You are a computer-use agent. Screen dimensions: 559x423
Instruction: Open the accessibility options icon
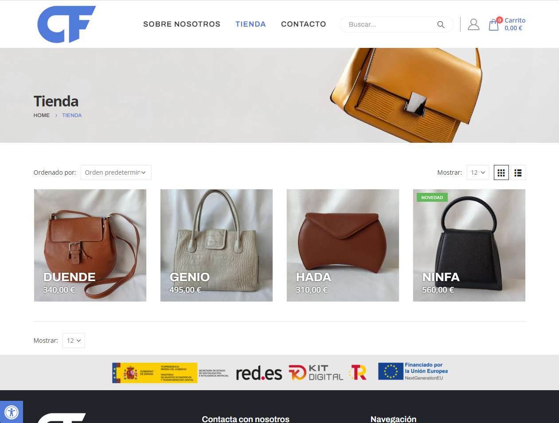(x=12, y=412)
